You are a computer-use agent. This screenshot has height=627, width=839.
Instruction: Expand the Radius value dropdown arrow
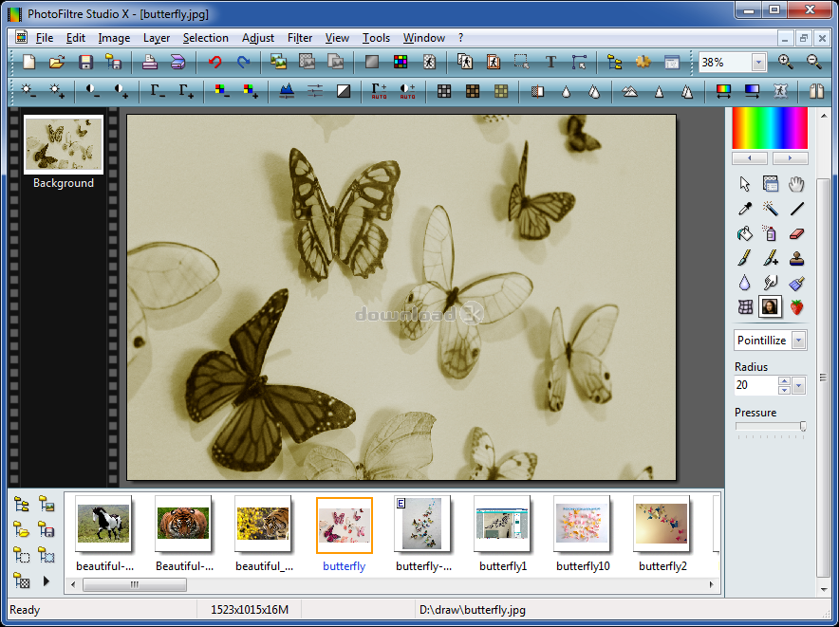(797, 385)
